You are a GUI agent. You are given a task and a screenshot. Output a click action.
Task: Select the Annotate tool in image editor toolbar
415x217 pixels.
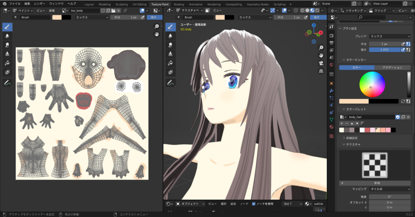[x=7, y=83]
